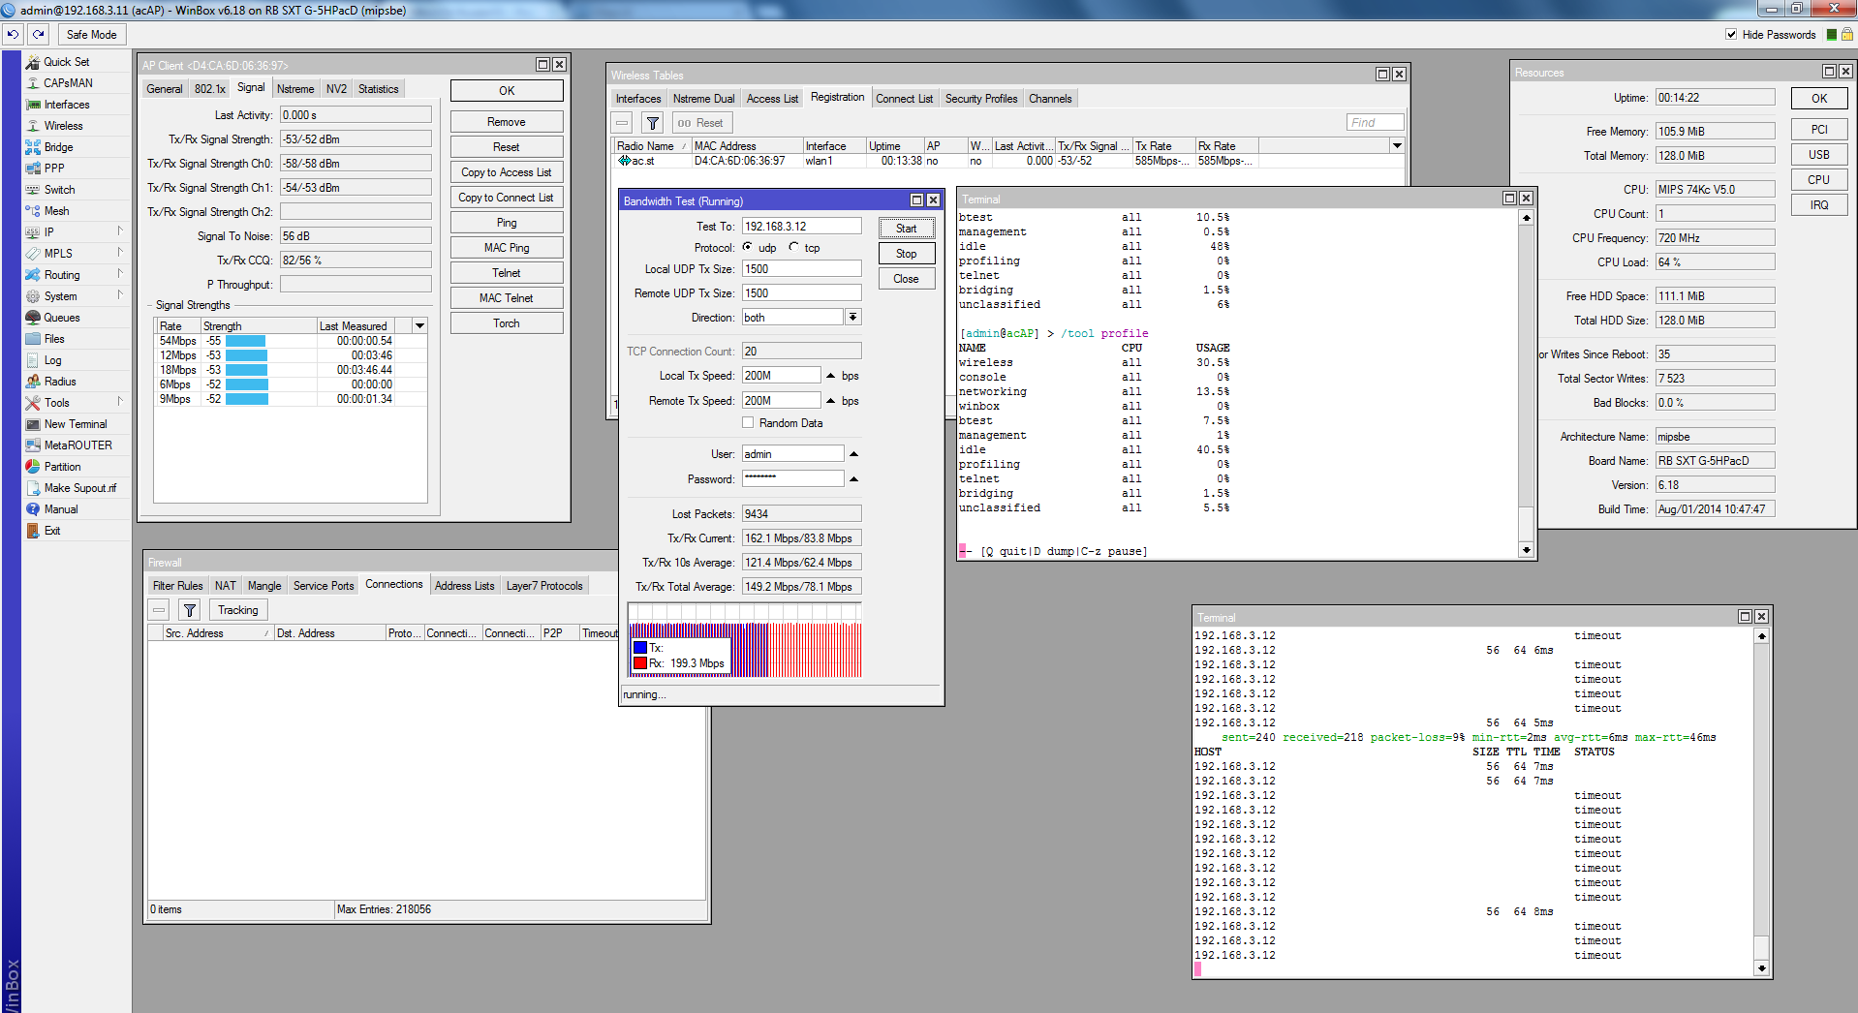Click scroll down arrow in lower Terminal
This screenshot has width=1858, height=1013.
point(1761,968)
